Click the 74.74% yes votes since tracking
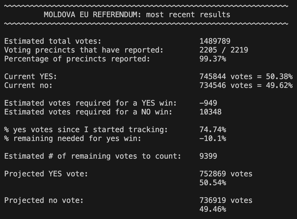The image size is (297, 219). [x=213, y=130]
